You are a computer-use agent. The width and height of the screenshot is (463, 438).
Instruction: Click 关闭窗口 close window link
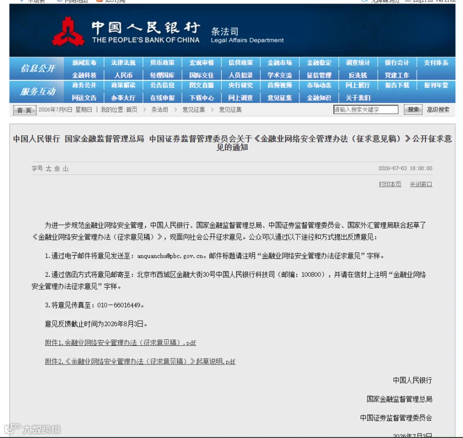point(421,184)
